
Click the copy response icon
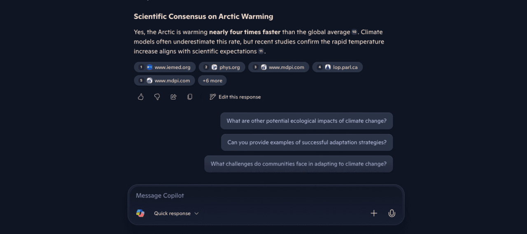(190, 97)
